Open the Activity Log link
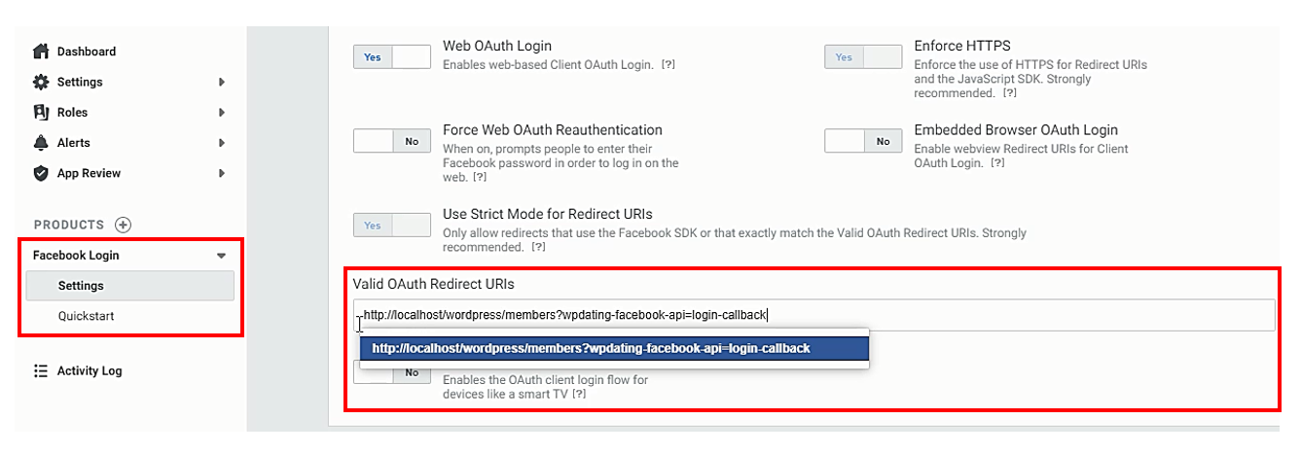This screenshot has width=1301, height=454. (90, 370)
